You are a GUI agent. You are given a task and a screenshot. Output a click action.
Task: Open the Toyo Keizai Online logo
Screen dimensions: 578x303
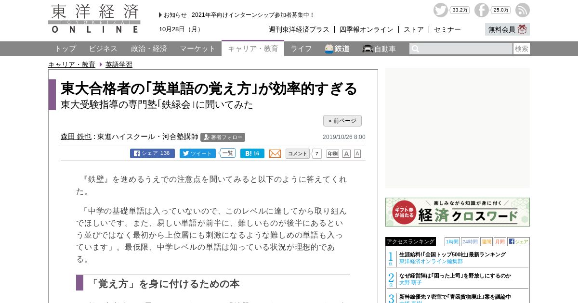[x=94, y=18]
